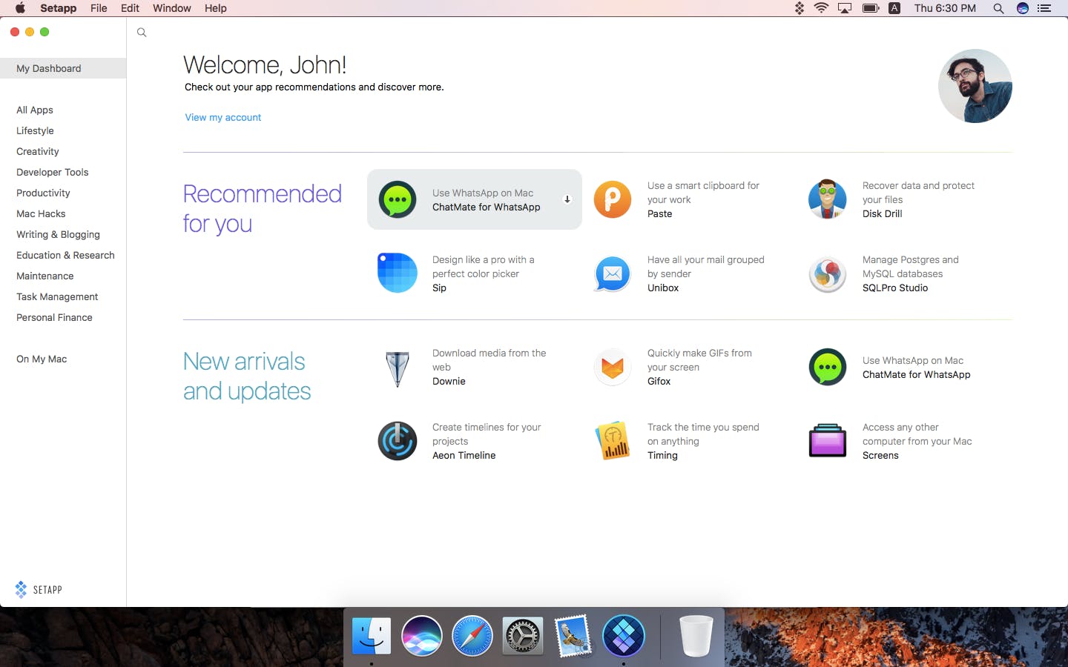Open the Edit menu
Image resolution: width=1068 pixels, height=667 pixels.
click(131, 8)
